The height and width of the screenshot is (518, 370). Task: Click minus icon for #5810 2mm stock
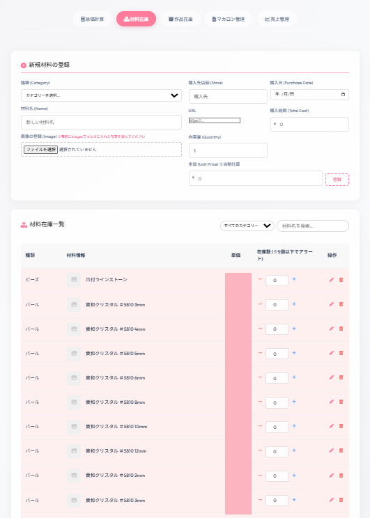point(260,475)
